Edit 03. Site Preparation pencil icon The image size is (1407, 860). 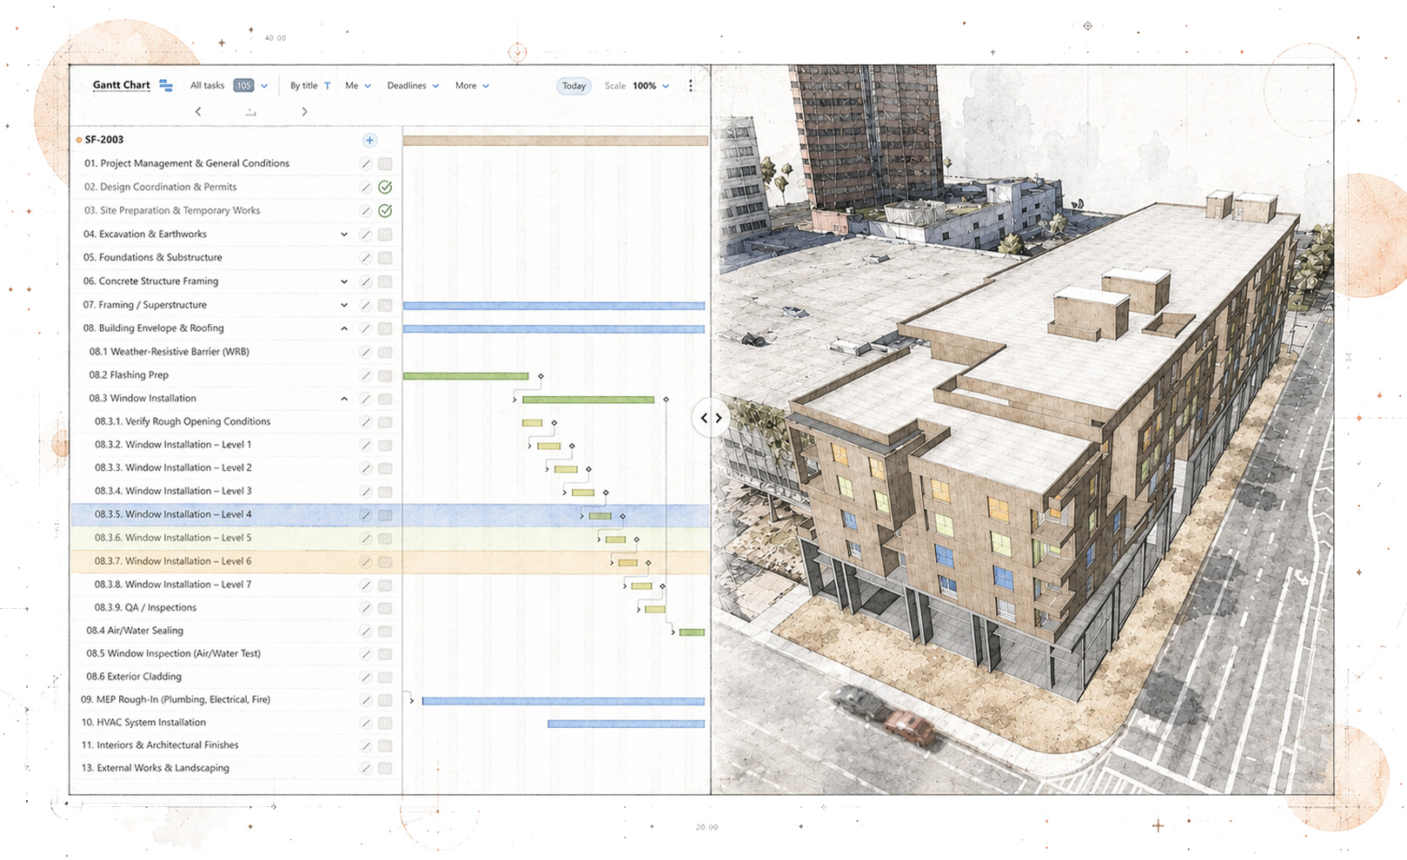366,211
